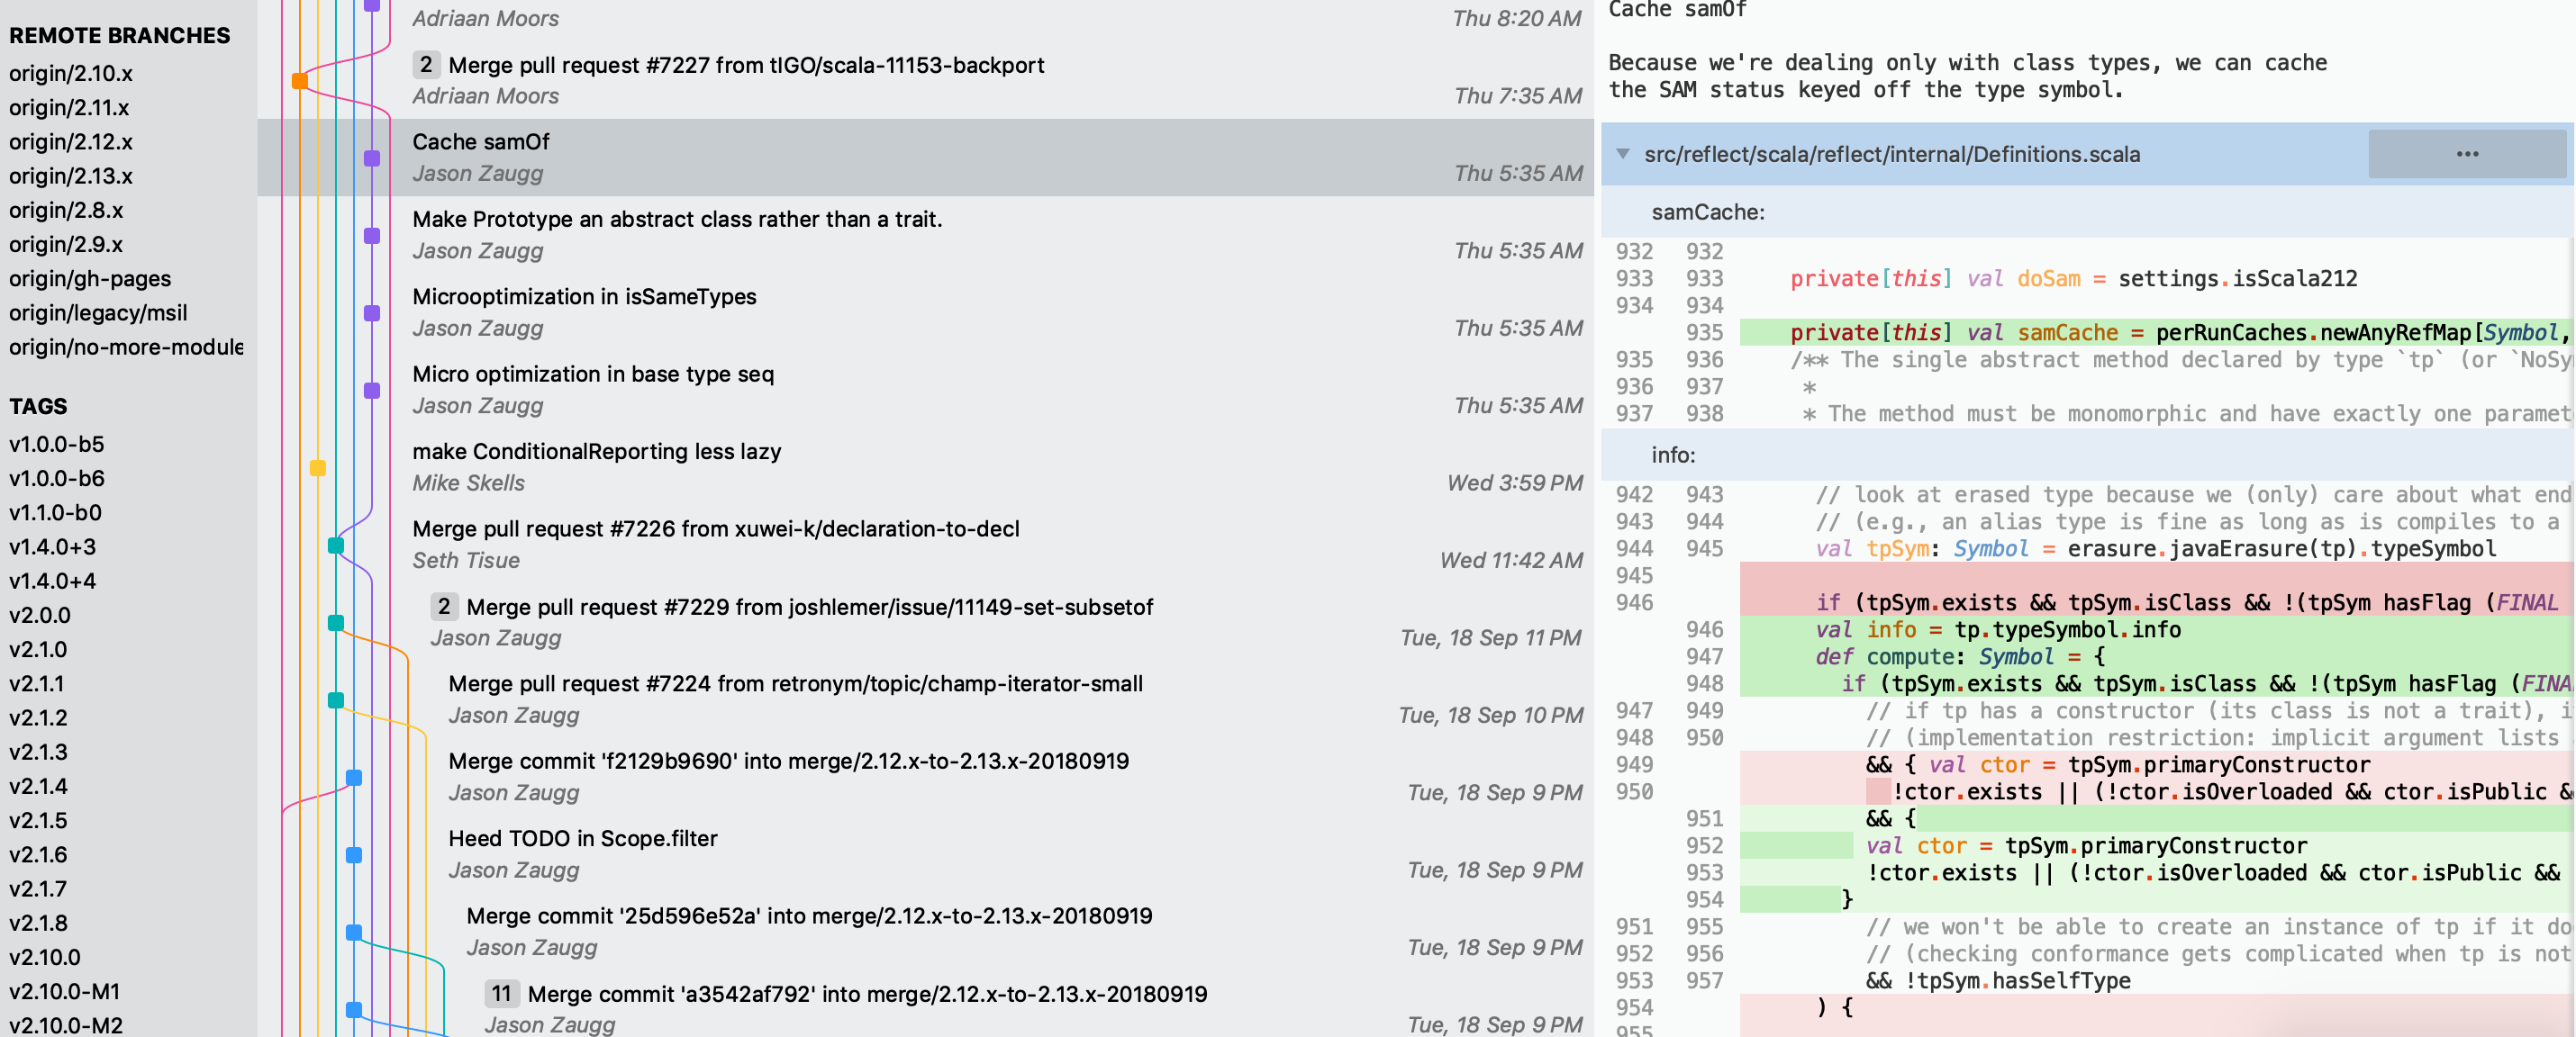Viewport: 2576px width, 1037px height.
Task: Select commit 'make ConditionalReporting less lazy'
Action: click(925, 466)
